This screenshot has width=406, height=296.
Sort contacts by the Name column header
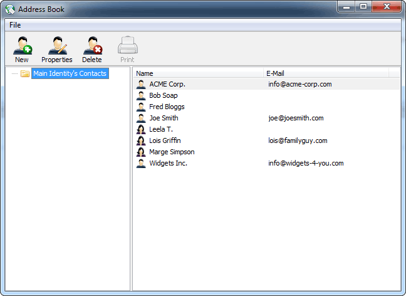pos(199,73)
